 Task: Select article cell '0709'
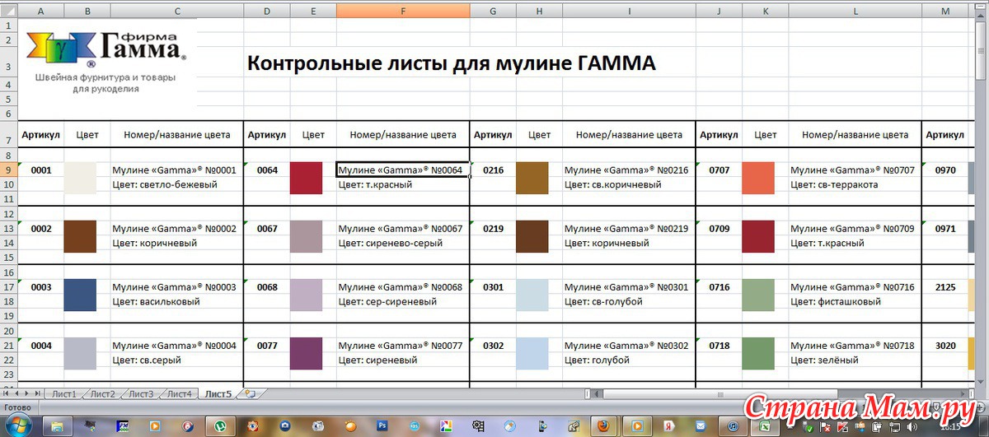coord(719,229)
